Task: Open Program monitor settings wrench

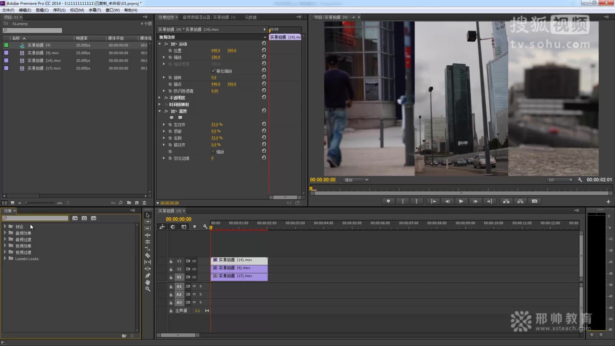Action: [x=580, y=180]
